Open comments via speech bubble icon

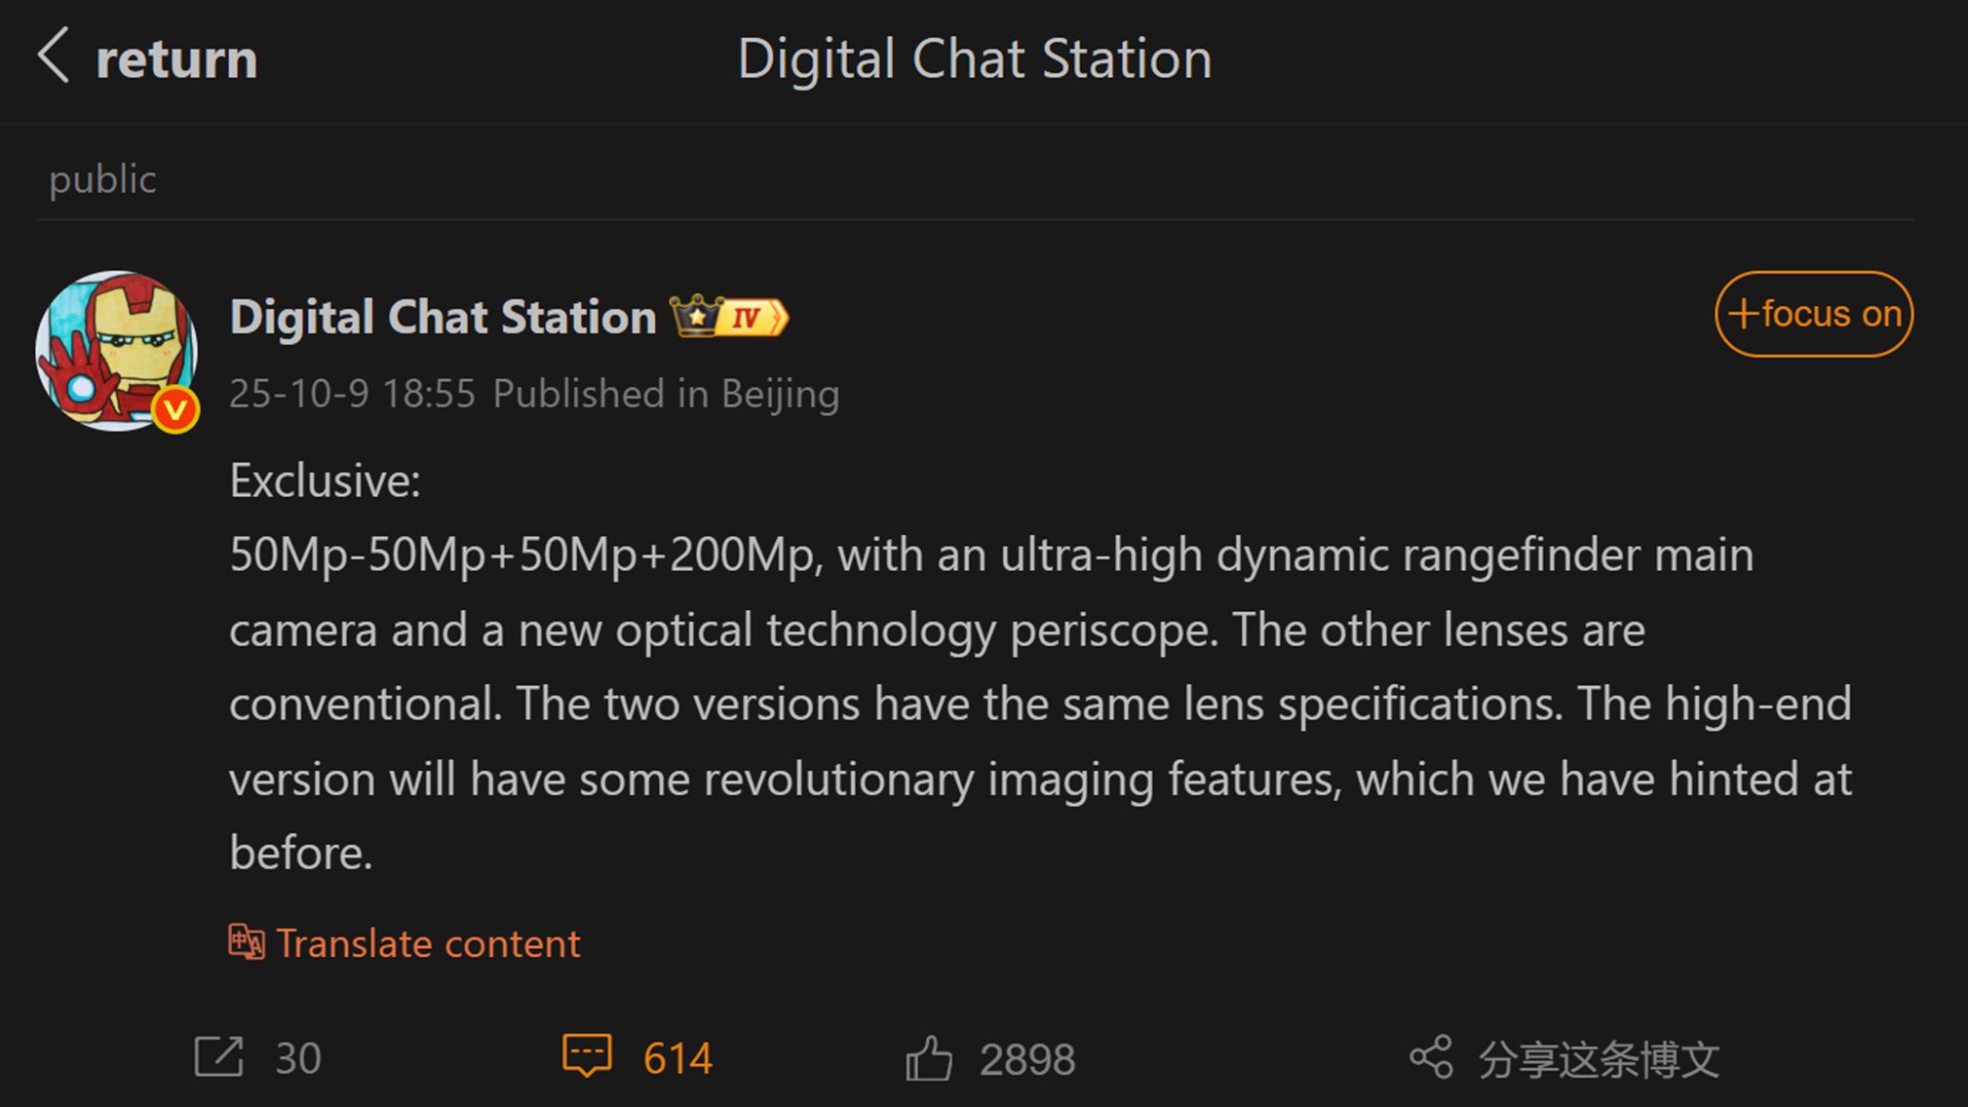[587, 1056]
